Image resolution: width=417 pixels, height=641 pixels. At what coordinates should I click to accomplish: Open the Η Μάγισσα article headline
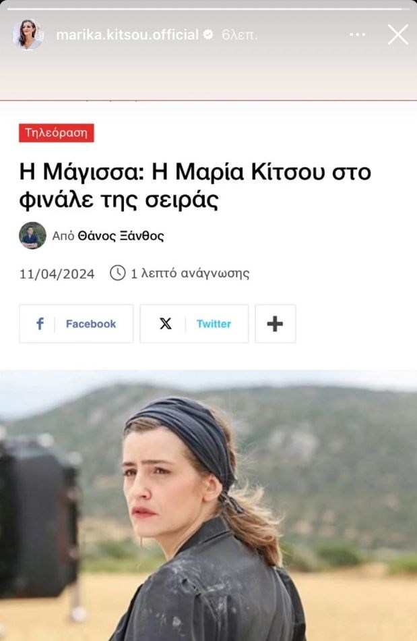[x=195, y=185]
